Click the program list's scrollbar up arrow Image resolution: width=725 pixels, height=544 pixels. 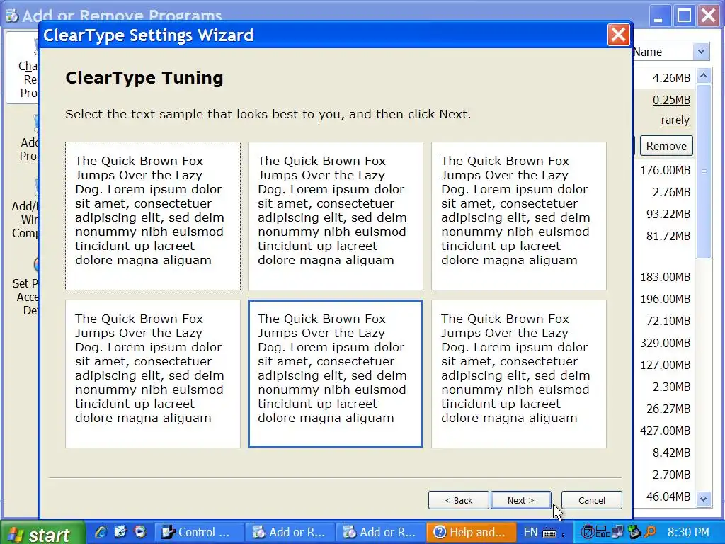tap(704, 75)
